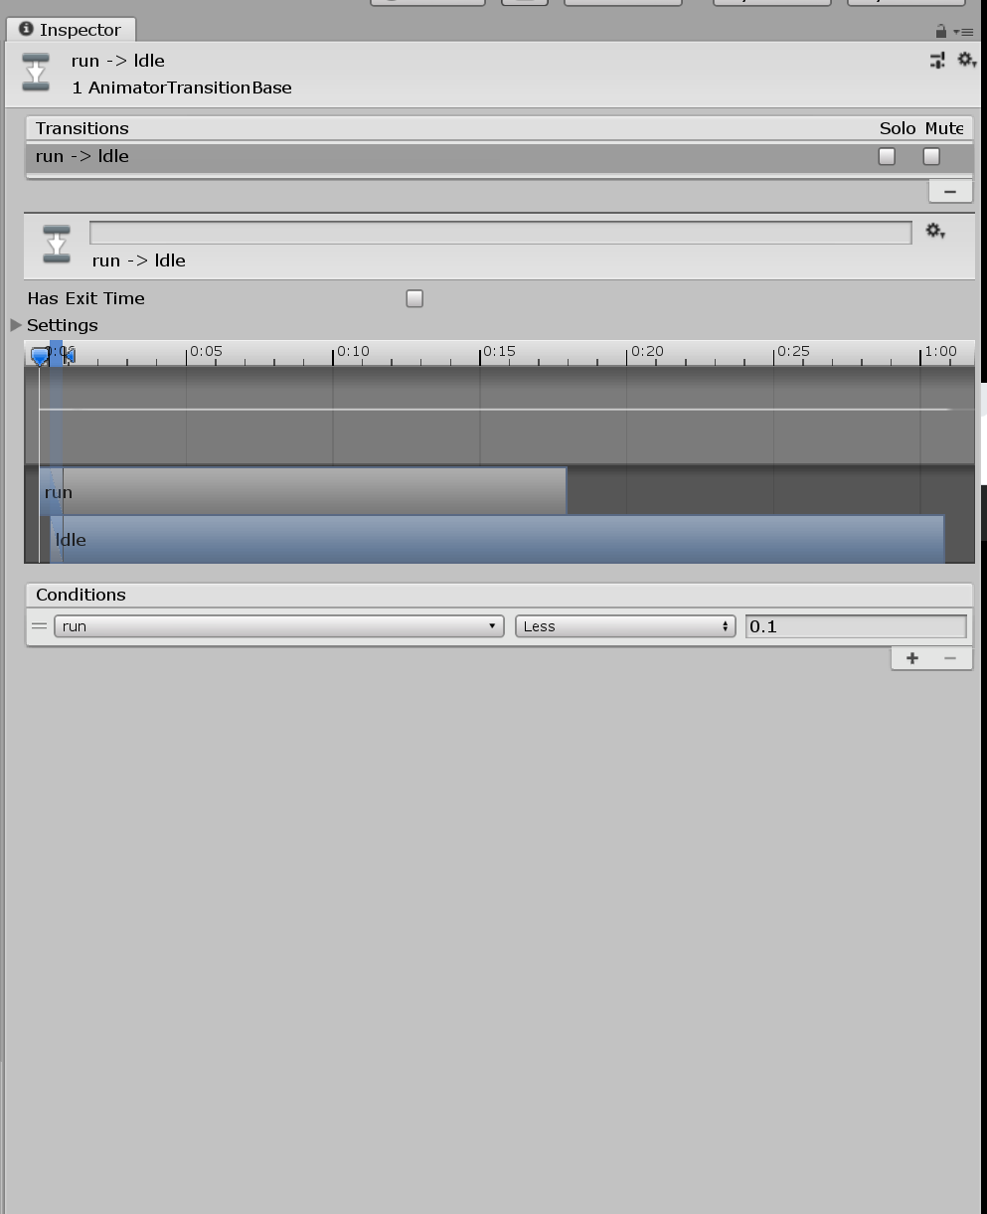Toggle the Has Exit Time checkbox

pos(414,298)
